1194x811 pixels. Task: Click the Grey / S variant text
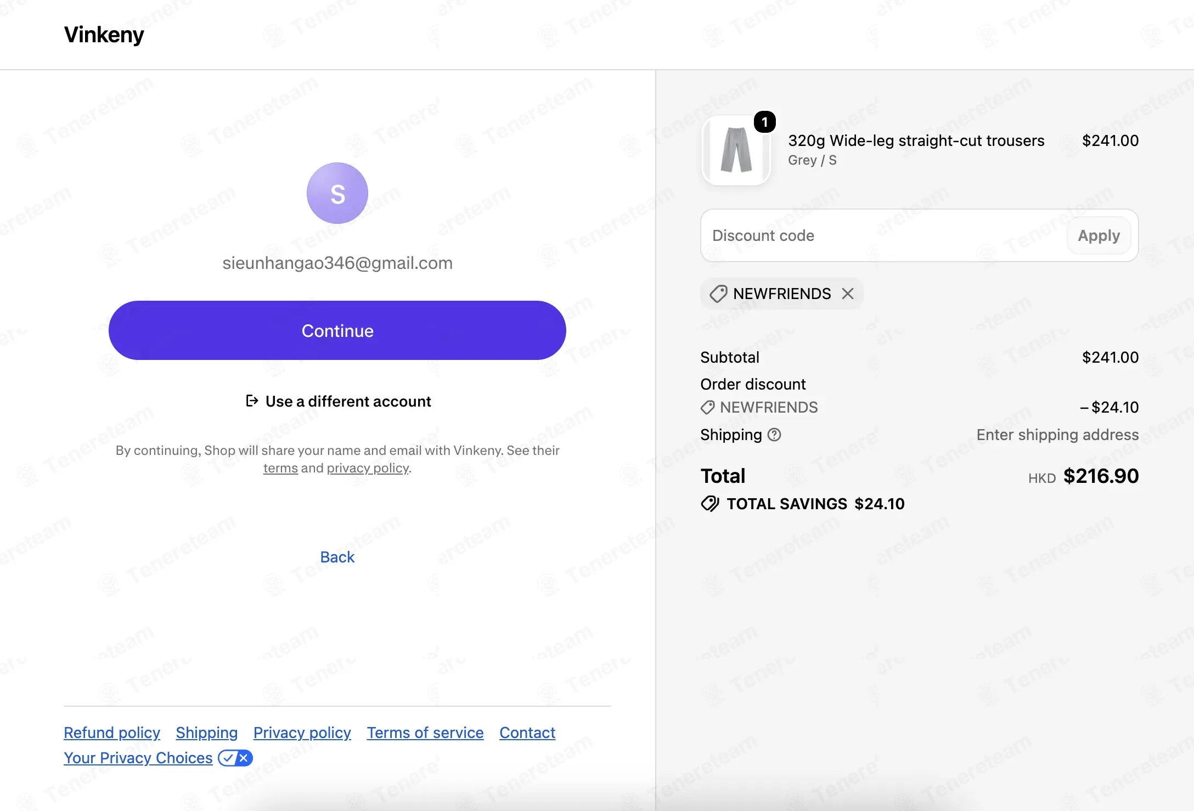click(x=812, y=160)
